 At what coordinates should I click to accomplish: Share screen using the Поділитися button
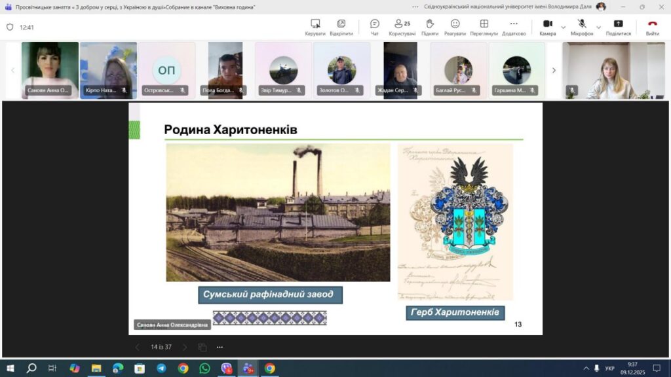pos(618,27)
